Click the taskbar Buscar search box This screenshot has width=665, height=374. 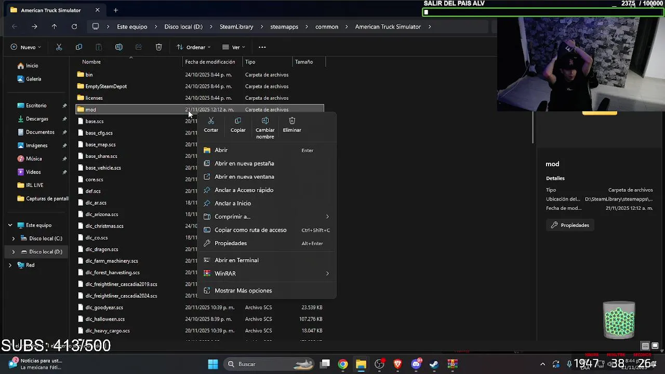pos(270,364)
